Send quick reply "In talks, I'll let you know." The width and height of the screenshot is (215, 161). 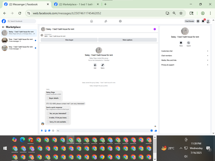58,118
